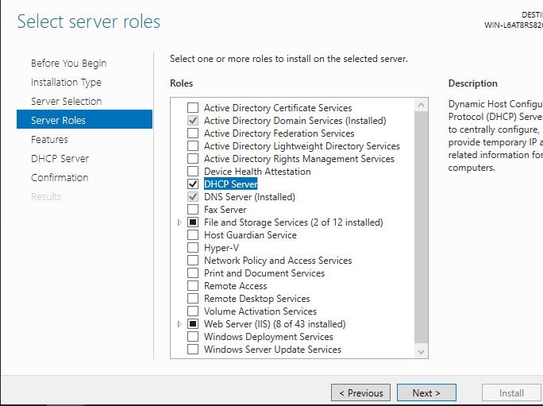Toggle File and Storage Services checkbox
The width and height of the screenshot is (543, 406).
(x=193, y=222)
